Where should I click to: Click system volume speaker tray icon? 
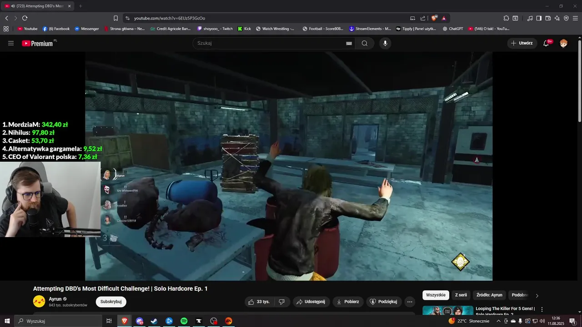click(x=542, y=321)
